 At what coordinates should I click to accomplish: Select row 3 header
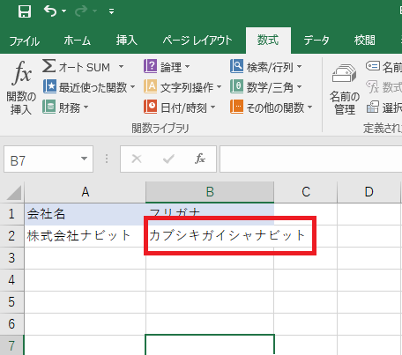click(x=11, y=258)
